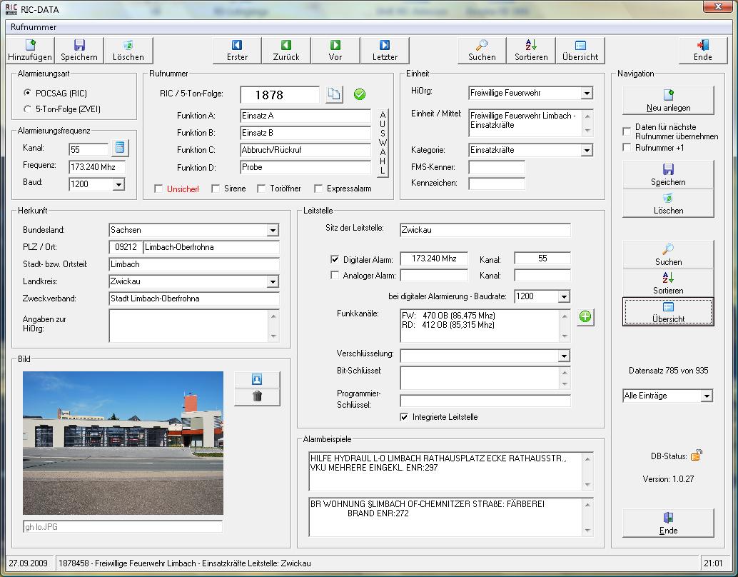
Task: Jump to first record with Erster
Action: 237,50
